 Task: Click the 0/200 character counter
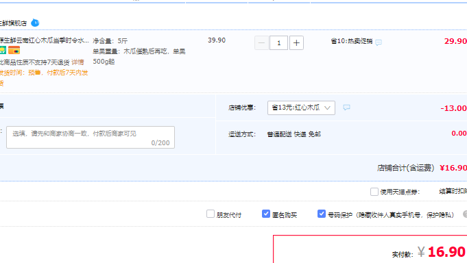pos(160,143)
